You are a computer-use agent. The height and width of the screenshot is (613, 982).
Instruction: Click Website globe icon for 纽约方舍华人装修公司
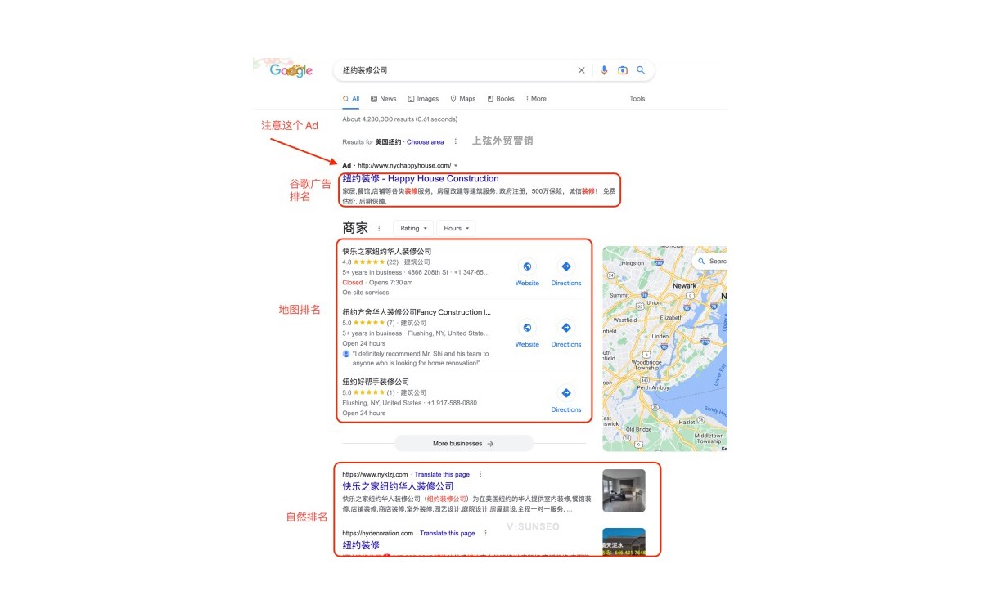[x=527, y=328]
